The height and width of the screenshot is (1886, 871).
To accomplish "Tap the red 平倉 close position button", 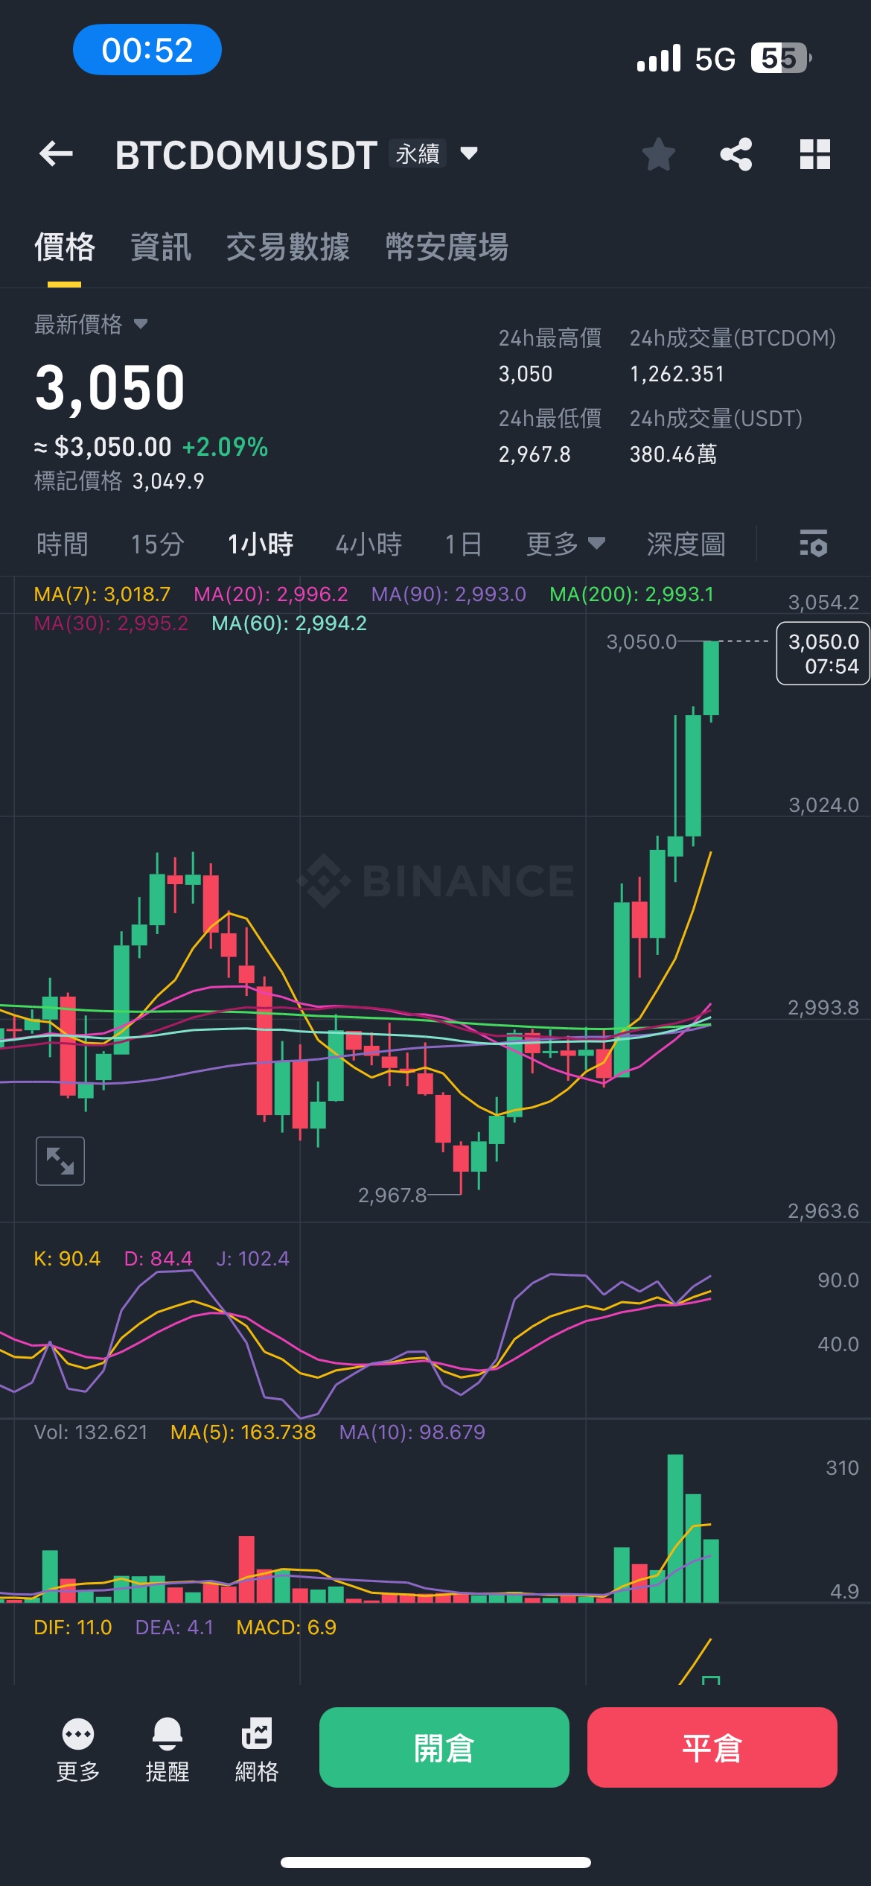I will click(712, 1747).
